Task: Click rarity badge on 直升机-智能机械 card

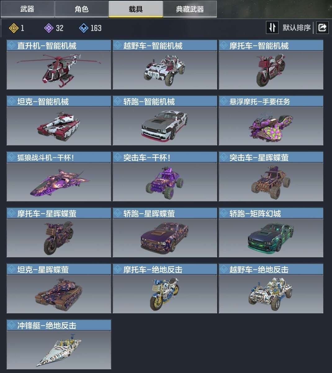Action: point(12,46)
